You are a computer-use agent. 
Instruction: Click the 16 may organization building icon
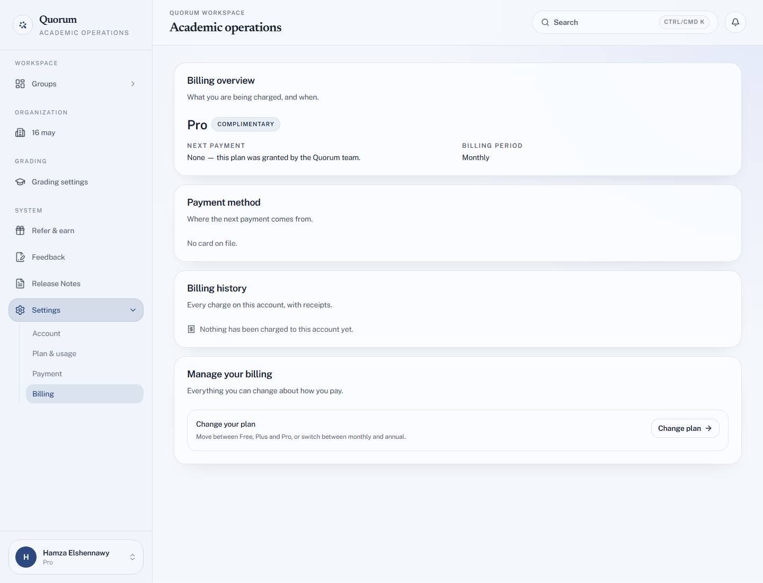(x=20, y=132)
